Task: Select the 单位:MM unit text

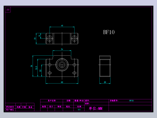Action: coord(95,108)
